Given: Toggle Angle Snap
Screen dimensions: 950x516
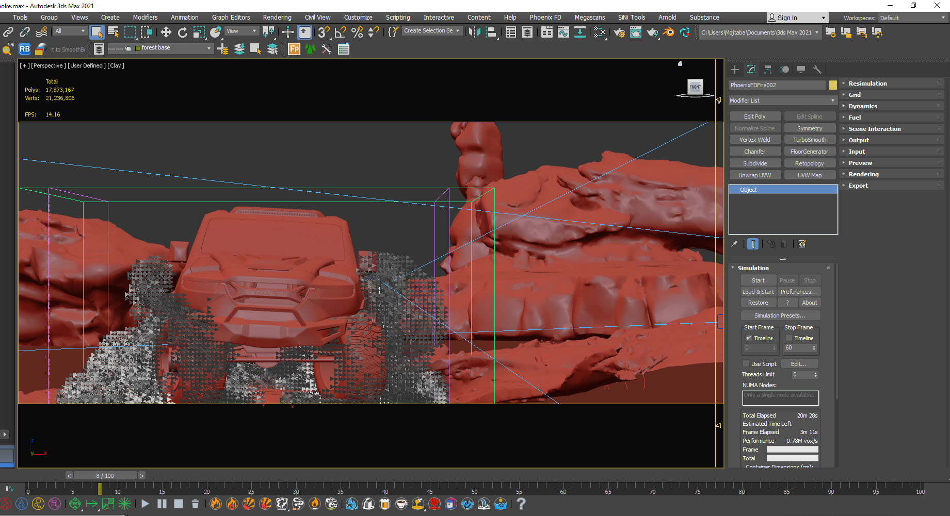Looking at the screenshot, I should (x=340, y=32).
